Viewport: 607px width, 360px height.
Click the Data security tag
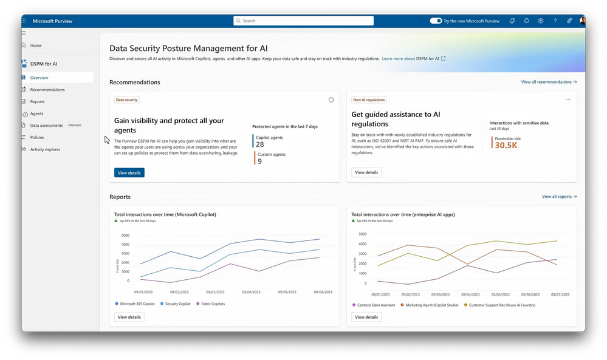click(126, 100)
